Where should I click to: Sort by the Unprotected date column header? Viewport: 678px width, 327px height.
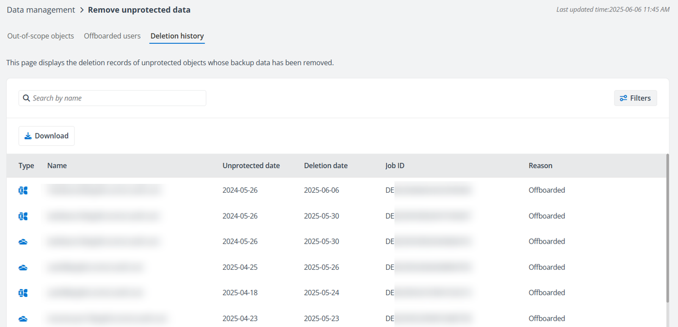tap(251, 166)
